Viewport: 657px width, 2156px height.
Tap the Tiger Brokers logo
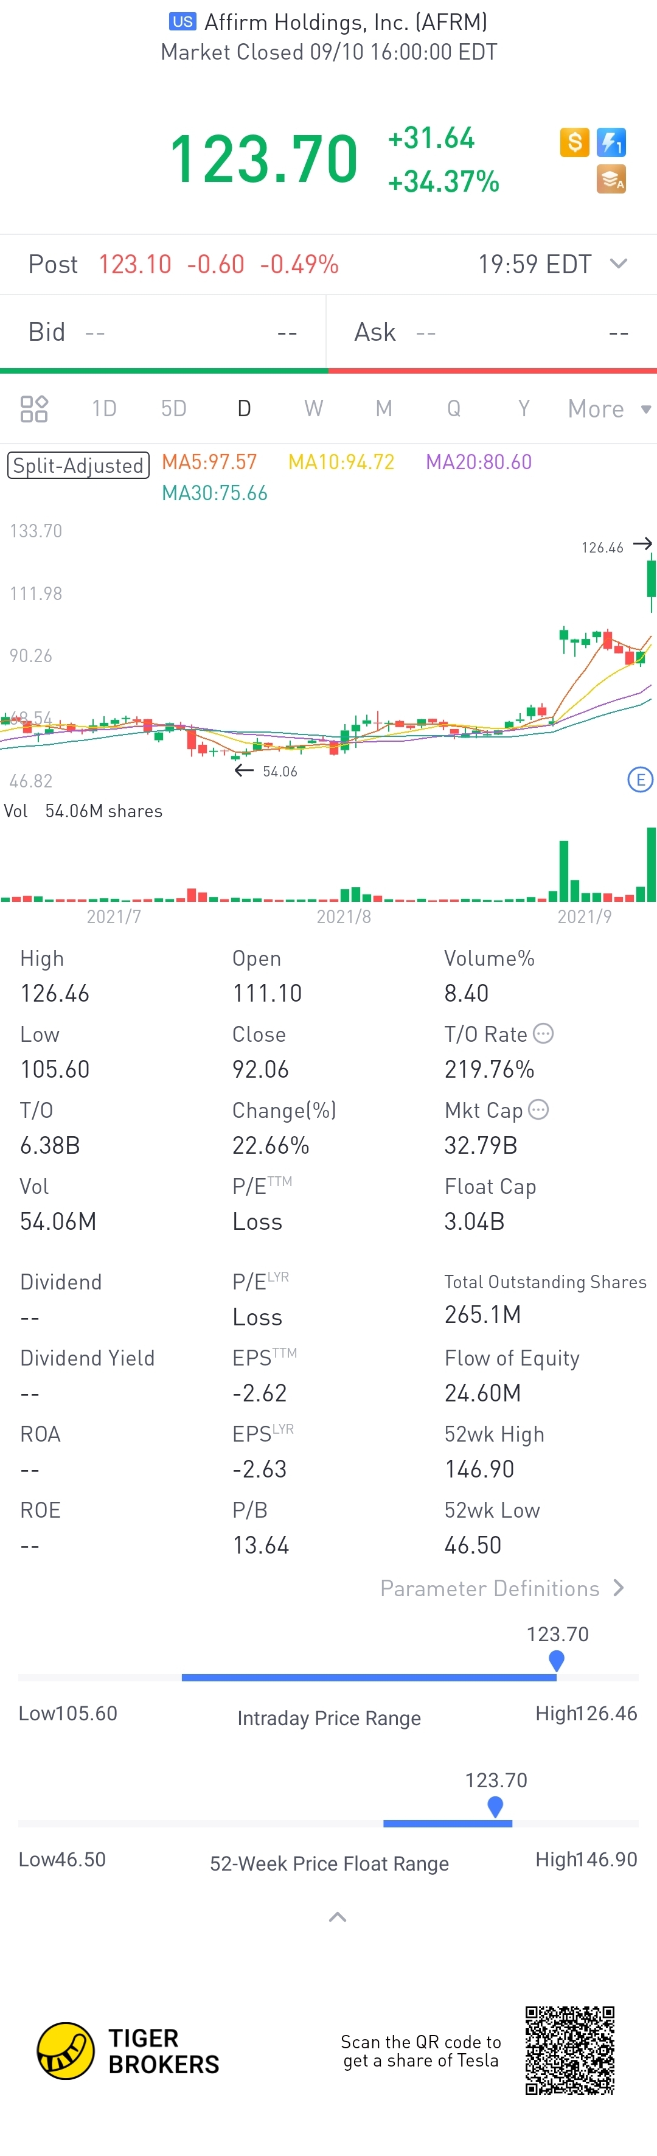point(128,2051)
